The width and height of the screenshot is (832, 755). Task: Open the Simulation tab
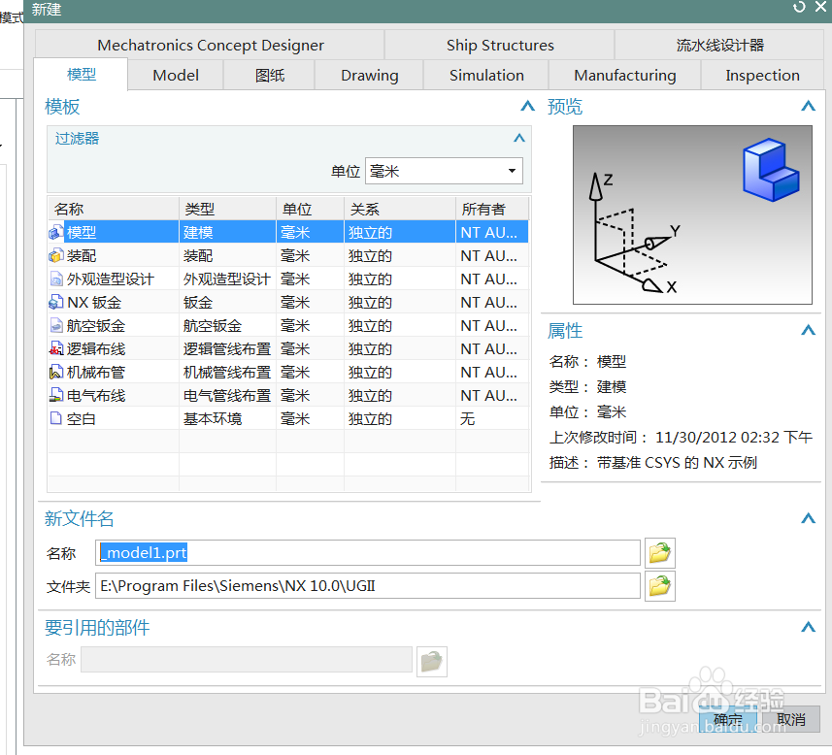[486, 76]
